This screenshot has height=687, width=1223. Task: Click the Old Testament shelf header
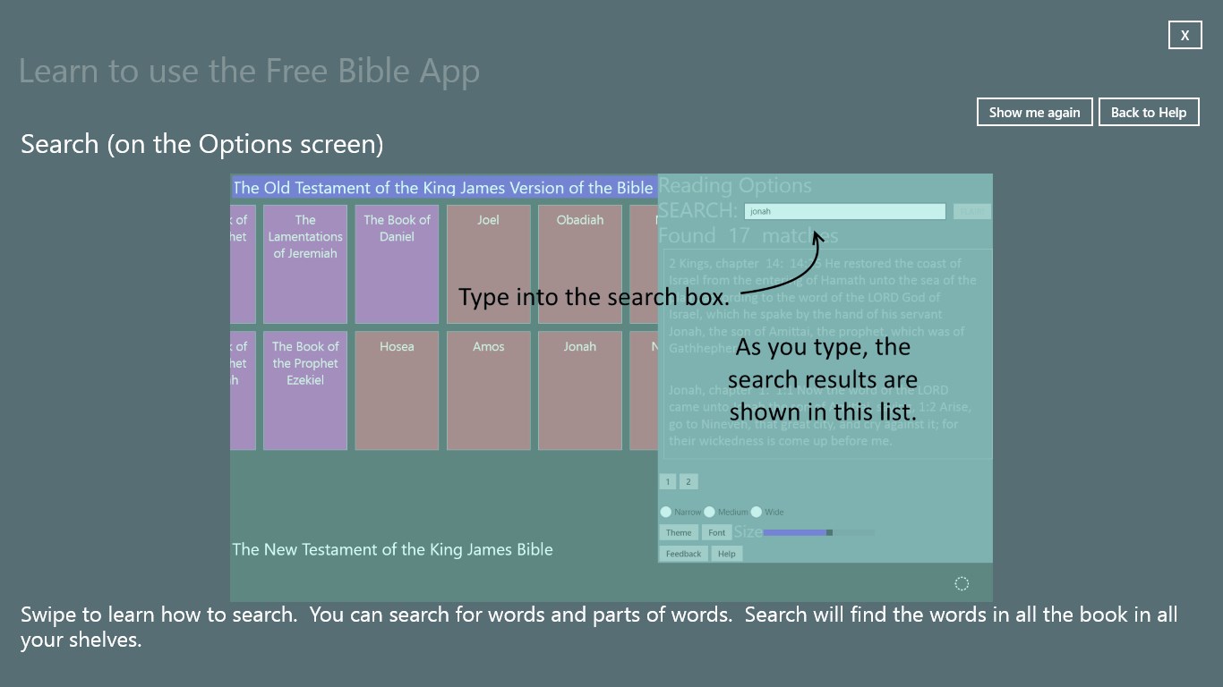pos(443,188)
